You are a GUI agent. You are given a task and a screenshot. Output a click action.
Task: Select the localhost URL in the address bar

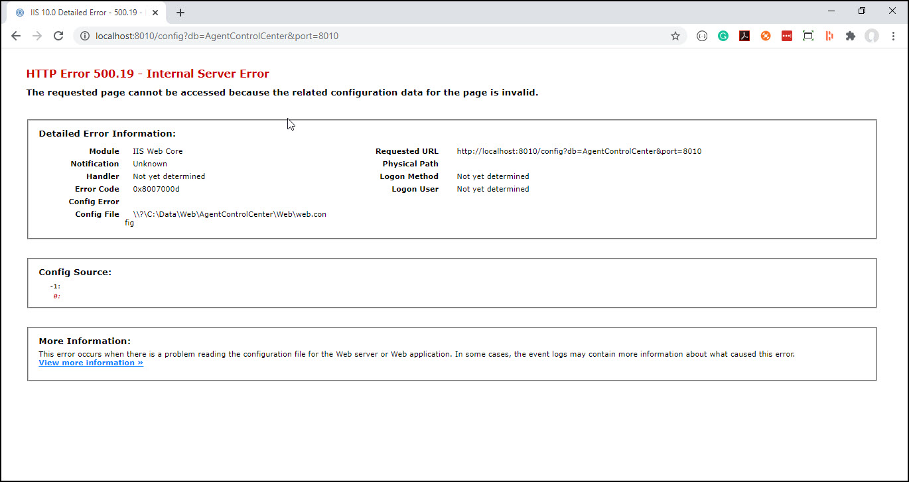click(x=218, y=36)
